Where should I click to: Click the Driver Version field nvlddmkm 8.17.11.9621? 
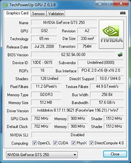[x=78, y=110]
